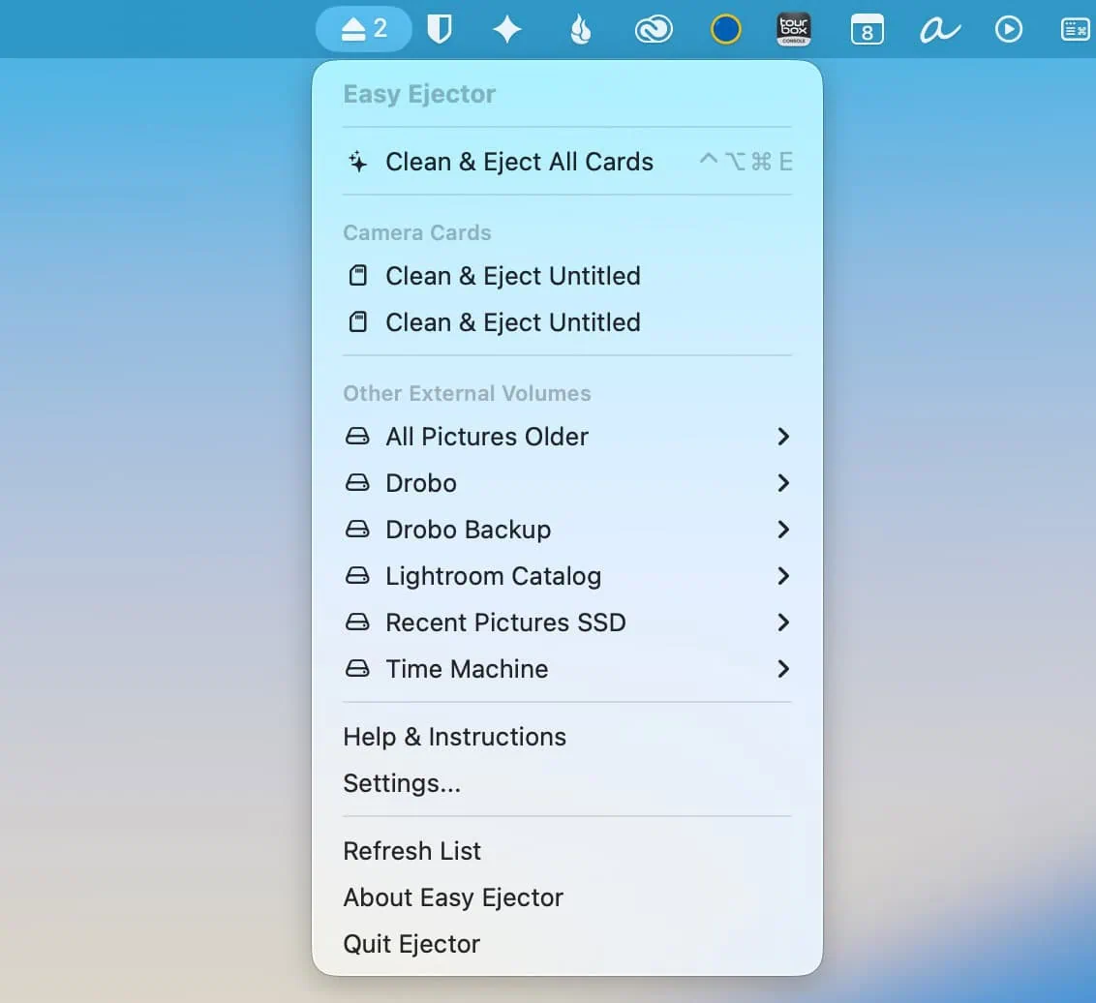
Task: Click the Easy Ejector eject icon in menu bar
Action: [x=363, y=29]
